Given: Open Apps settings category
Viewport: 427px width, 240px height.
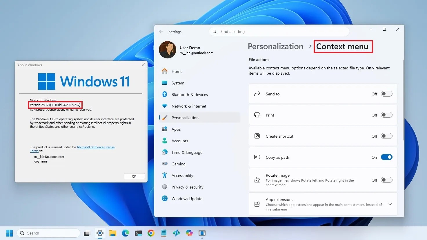Looking at the screenshot, I should (199, 129).
